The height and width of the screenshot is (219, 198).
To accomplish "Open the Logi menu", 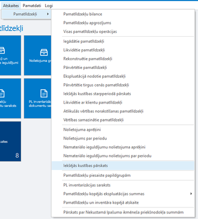I will pos(49,5).
